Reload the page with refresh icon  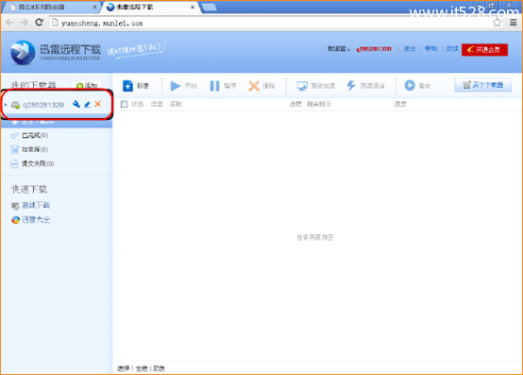(x=39, y=23)
